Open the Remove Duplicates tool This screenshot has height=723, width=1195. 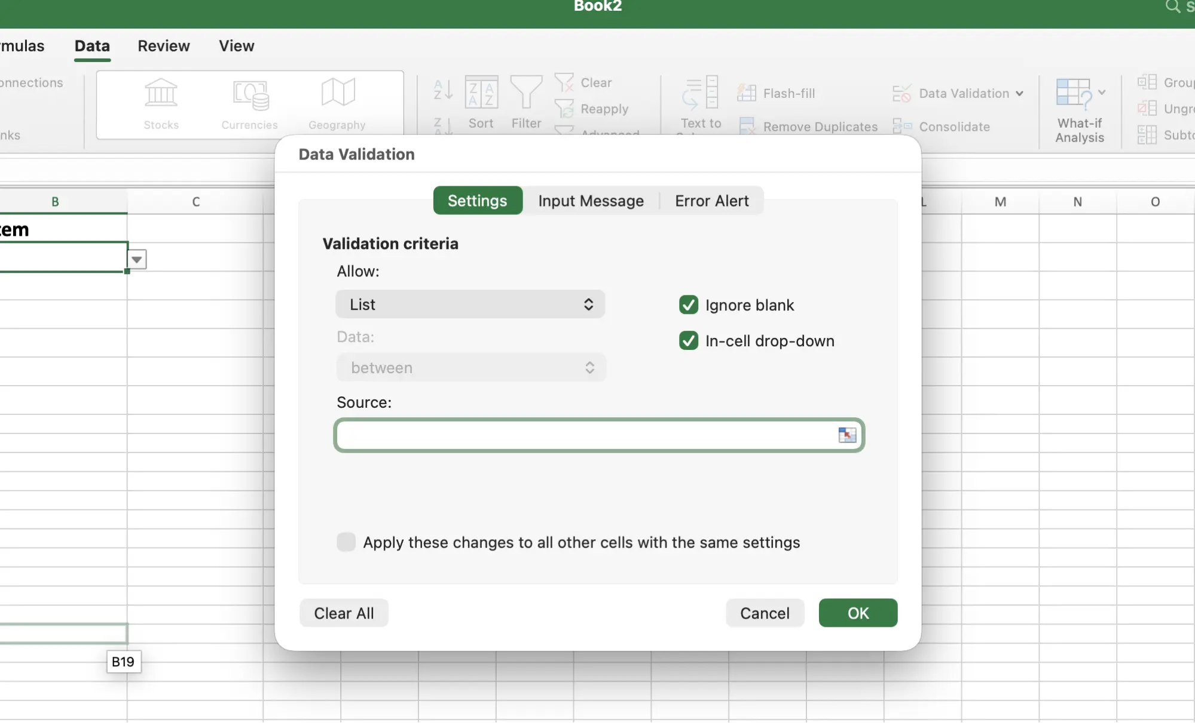(808, 127)
